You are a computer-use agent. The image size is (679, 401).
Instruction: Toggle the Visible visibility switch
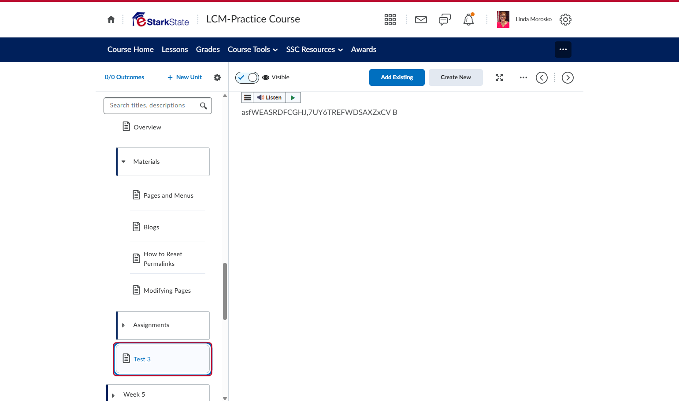point(247,77)
